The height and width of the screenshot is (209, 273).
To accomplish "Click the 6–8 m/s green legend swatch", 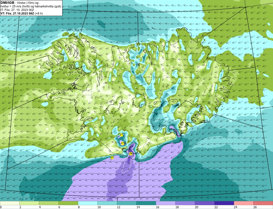I will click(68, 203).
